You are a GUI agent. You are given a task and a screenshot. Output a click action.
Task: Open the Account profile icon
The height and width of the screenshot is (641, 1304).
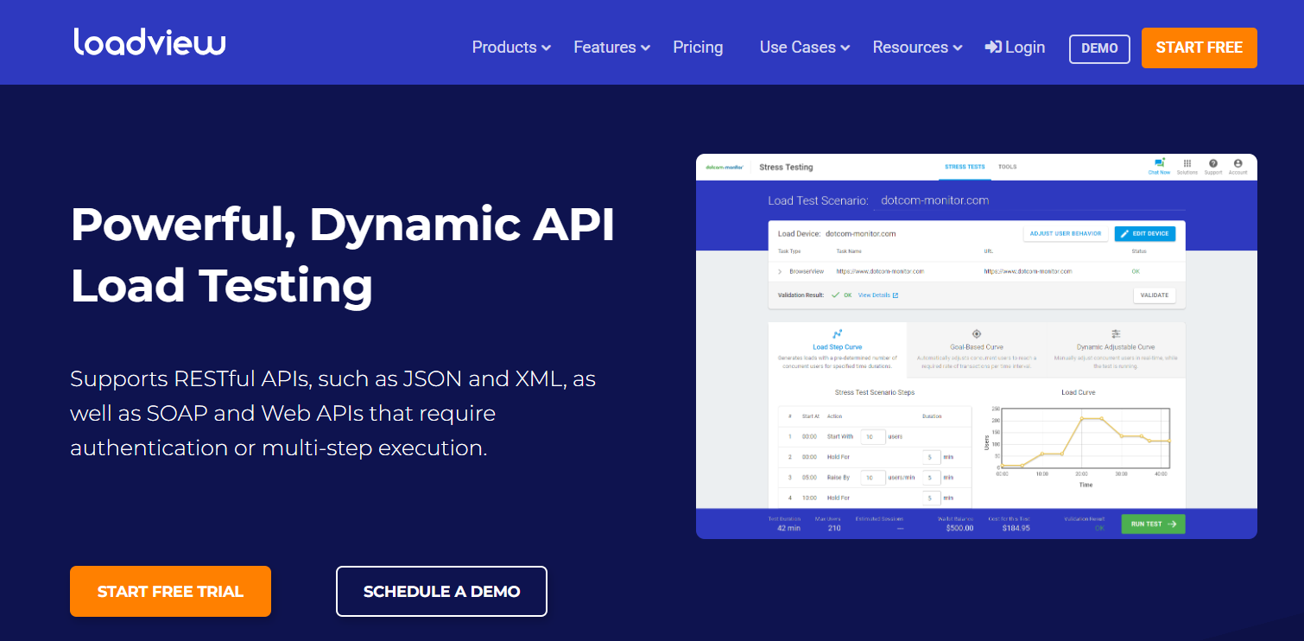click(x=1238, y=166)
